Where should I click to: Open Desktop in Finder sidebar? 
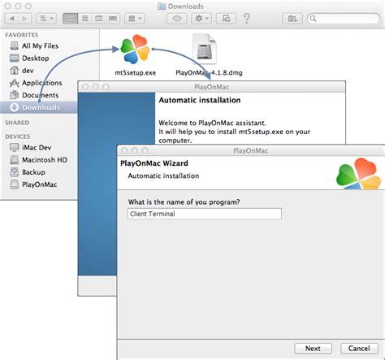pyautogui.click(x=36, y=59)
